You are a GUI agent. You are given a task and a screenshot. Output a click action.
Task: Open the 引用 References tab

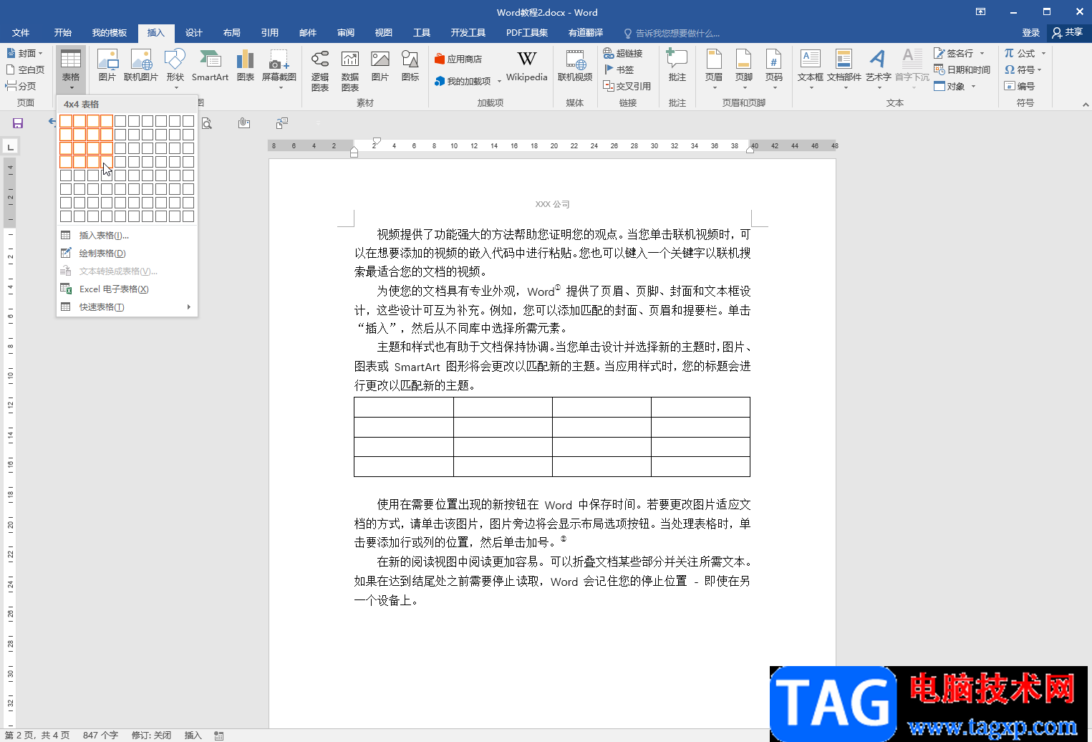(x=270, y=33)
